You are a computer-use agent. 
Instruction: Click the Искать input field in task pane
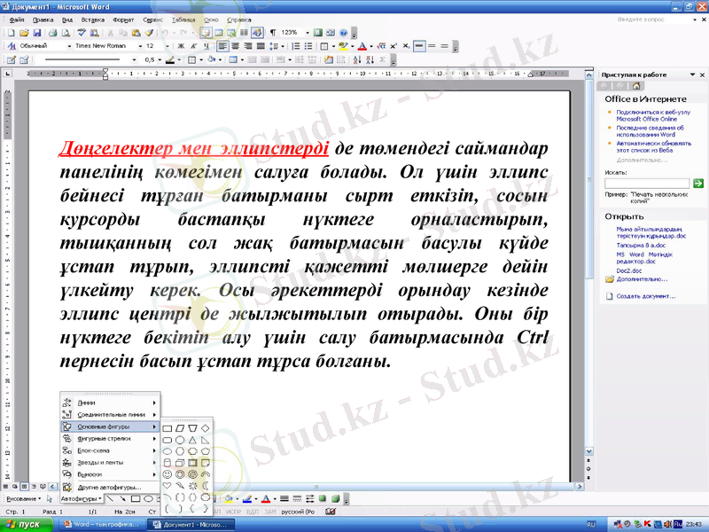[x=646, y=182]
